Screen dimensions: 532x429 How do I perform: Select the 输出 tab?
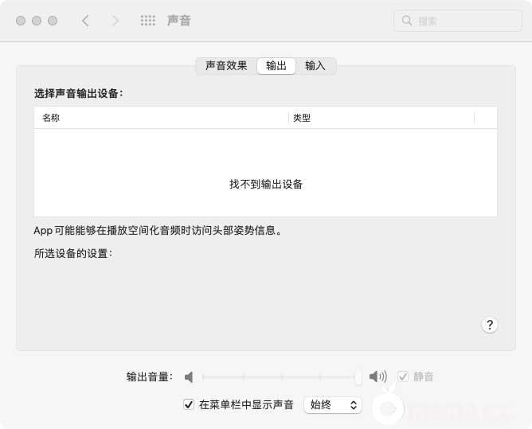pyautogui.click(x=276, y=66)
